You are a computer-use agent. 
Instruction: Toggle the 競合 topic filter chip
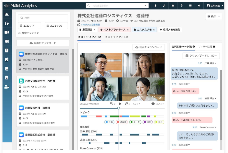pos(159,122)
